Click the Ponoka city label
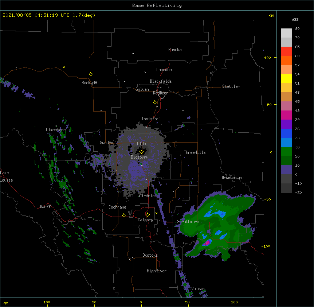The image size is (314, 307). pos(175,50)
